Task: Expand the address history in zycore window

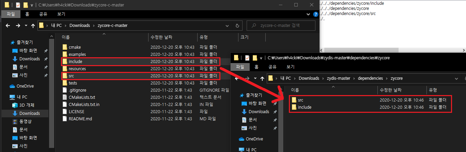Action: click(x=456, y=78)
